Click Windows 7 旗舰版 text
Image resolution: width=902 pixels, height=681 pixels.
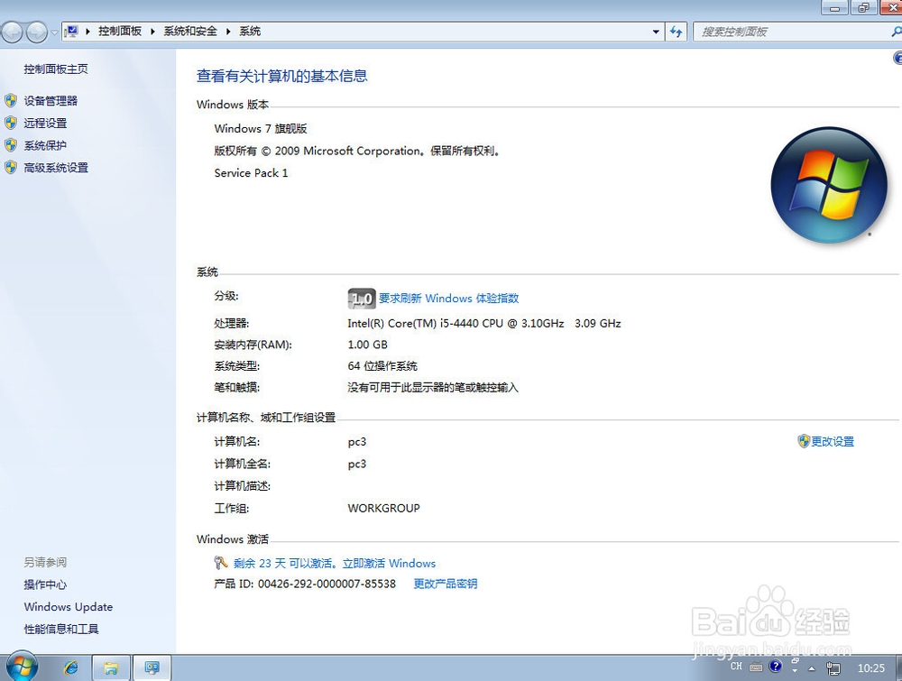[261, 129]
